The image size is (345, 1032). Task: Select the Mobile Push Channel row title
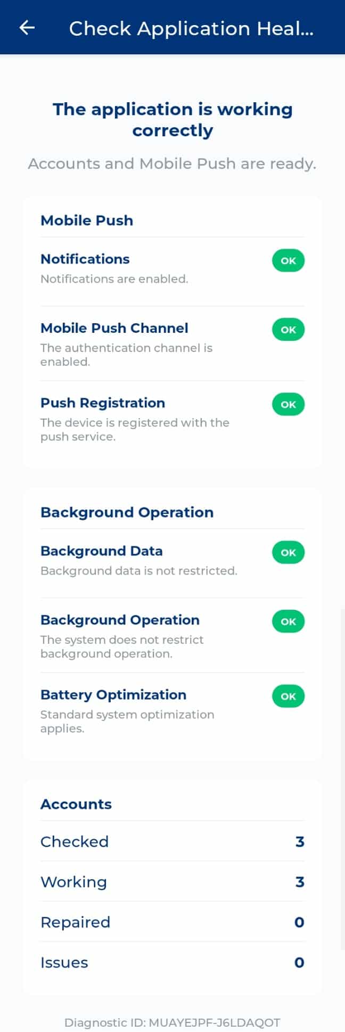[x=114, y=328]
